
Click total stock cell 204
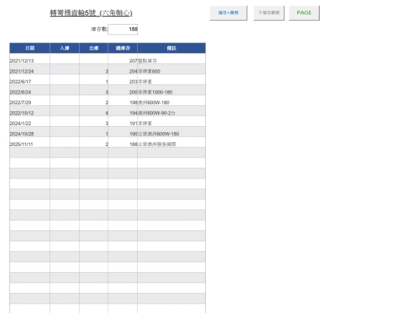coord(122,70)
